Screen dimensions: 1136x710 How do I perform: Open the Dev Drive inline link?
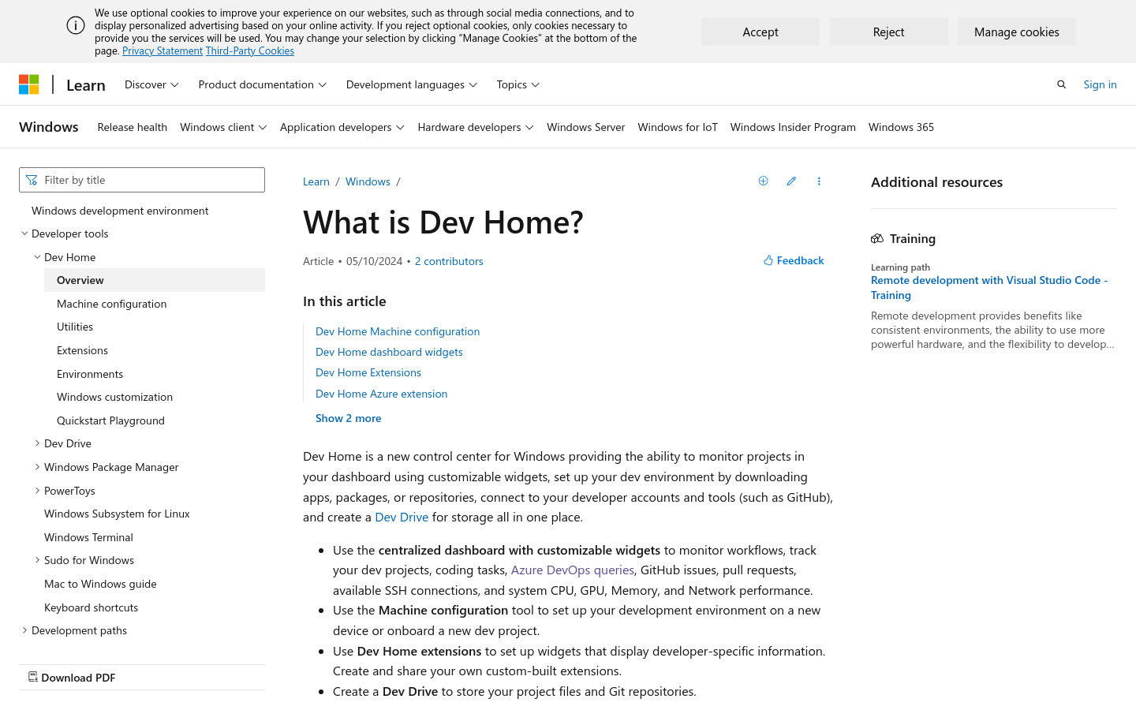402,518
